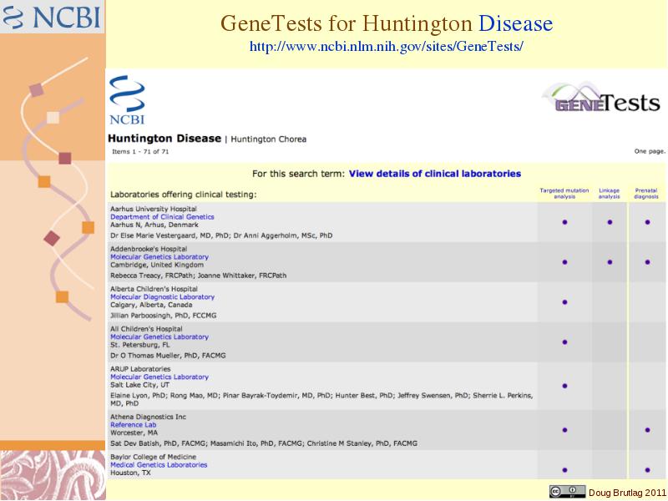Select ARUP Laboratories name
Image resolution: width=668 pixels, height=501 pixels.
[x=140, y=369]
